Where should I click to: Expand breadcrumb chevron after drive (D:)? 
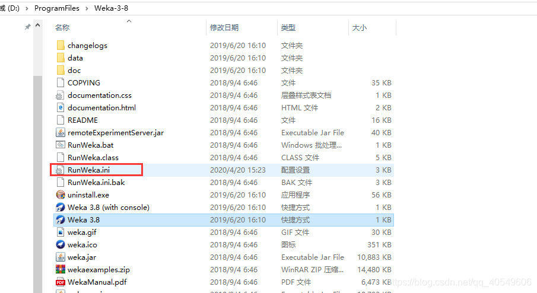tap(27, 8)
